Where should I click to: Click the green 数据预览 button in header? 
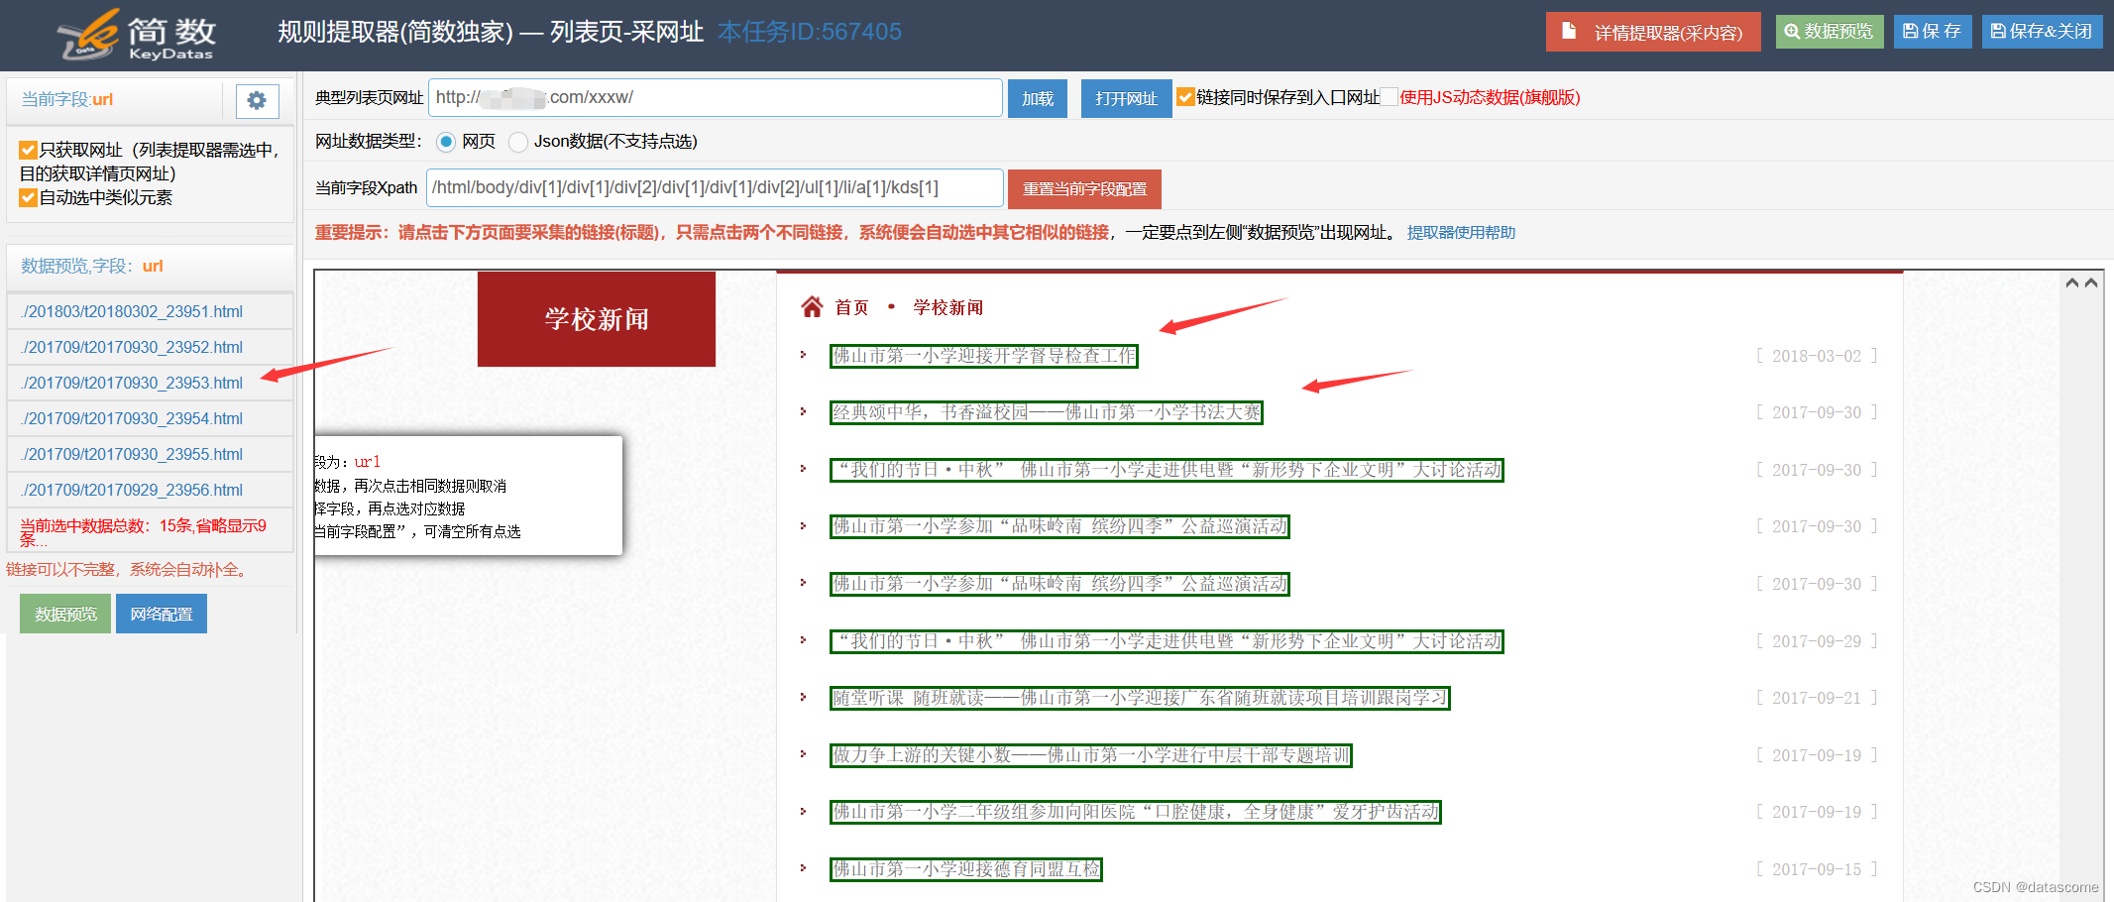click(x=1830, y=31)
